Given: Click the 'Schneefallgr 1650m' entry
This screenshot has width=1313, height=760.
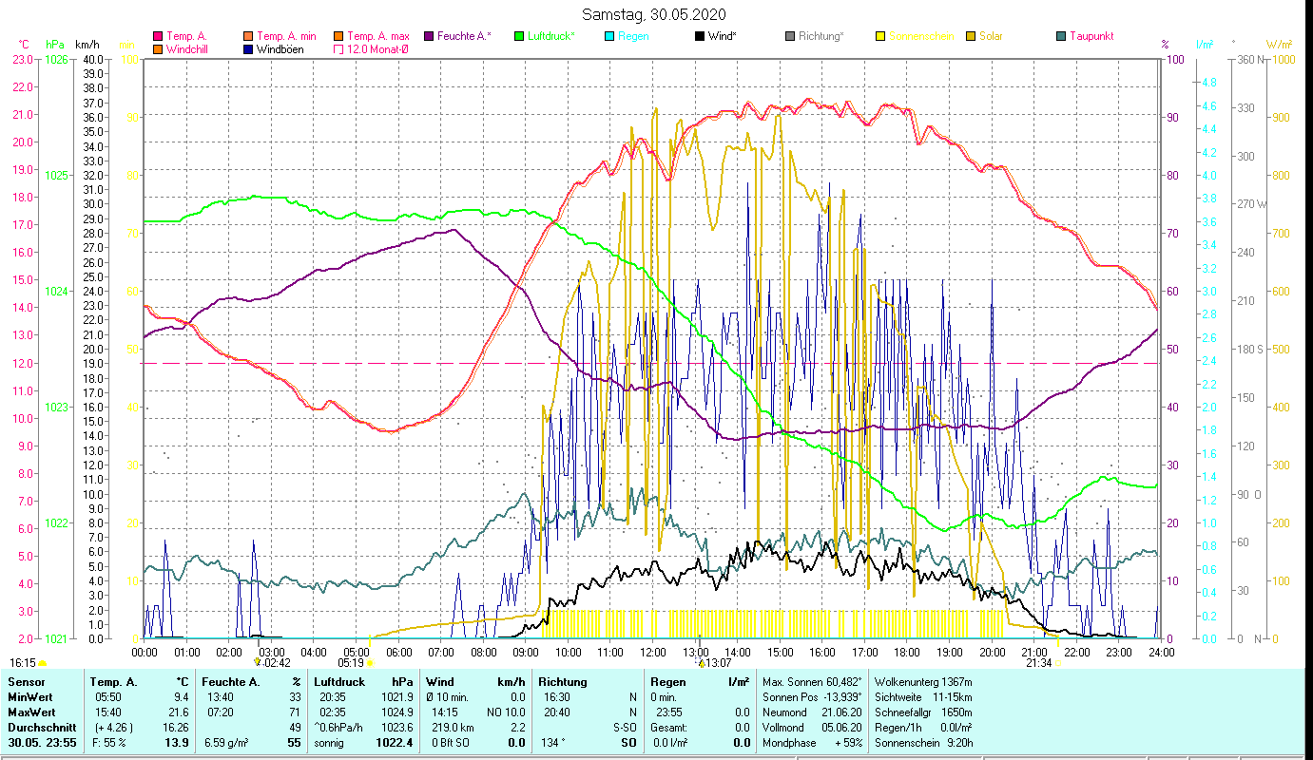Looking at the screenshot, I should click(x=923, y=712).
